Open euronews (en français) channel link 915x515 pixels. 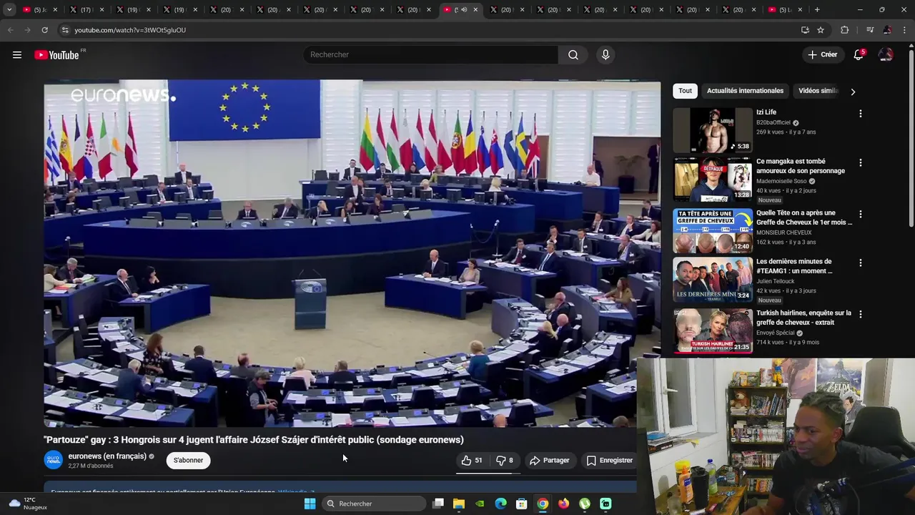pos(107,456)
